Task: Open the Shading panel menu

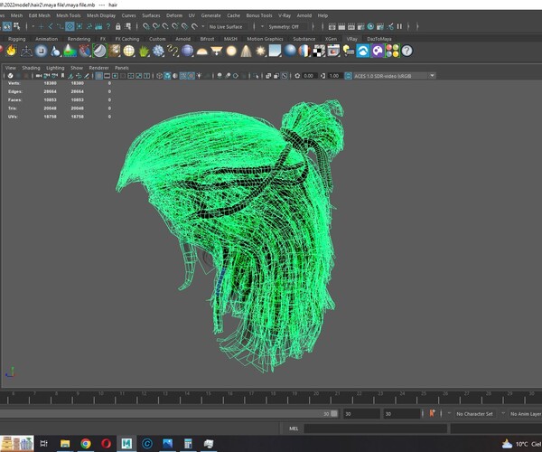Action: tap(31, 68)
